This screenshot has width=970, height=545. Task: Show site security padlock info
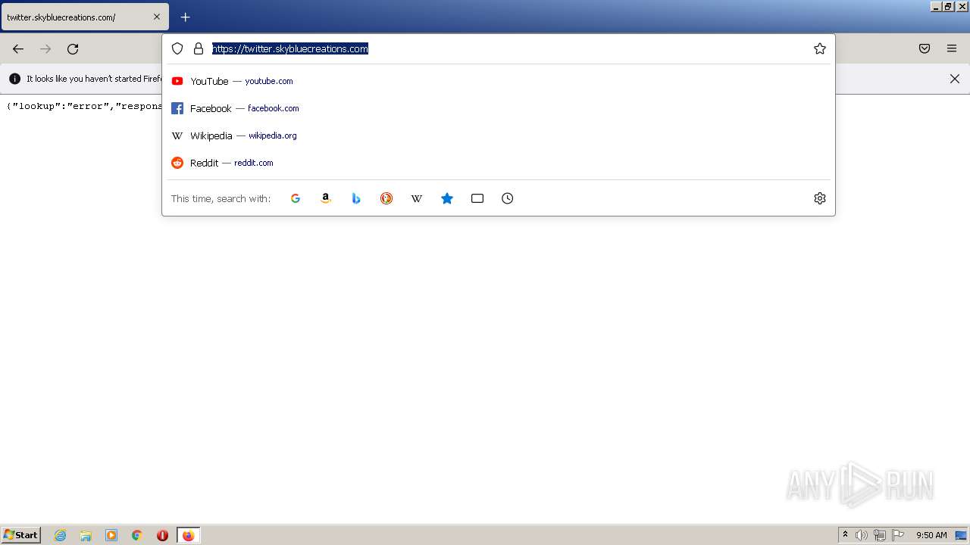pos(199,48)
